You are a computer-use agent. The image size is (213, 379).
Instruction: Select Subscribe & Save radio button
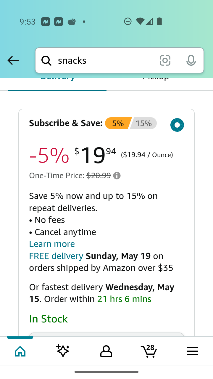click(x=177, y=125)
